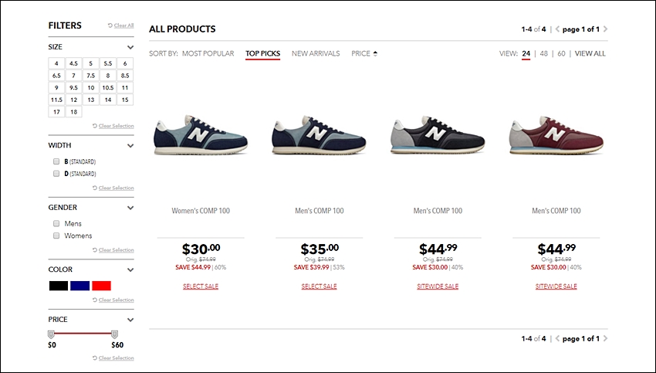Click the Clear All reset icon

tap(110, 25)
